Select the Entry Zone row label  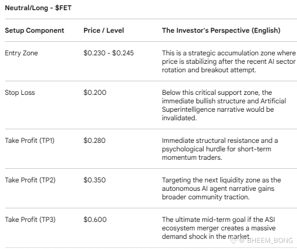coord(21,53)
